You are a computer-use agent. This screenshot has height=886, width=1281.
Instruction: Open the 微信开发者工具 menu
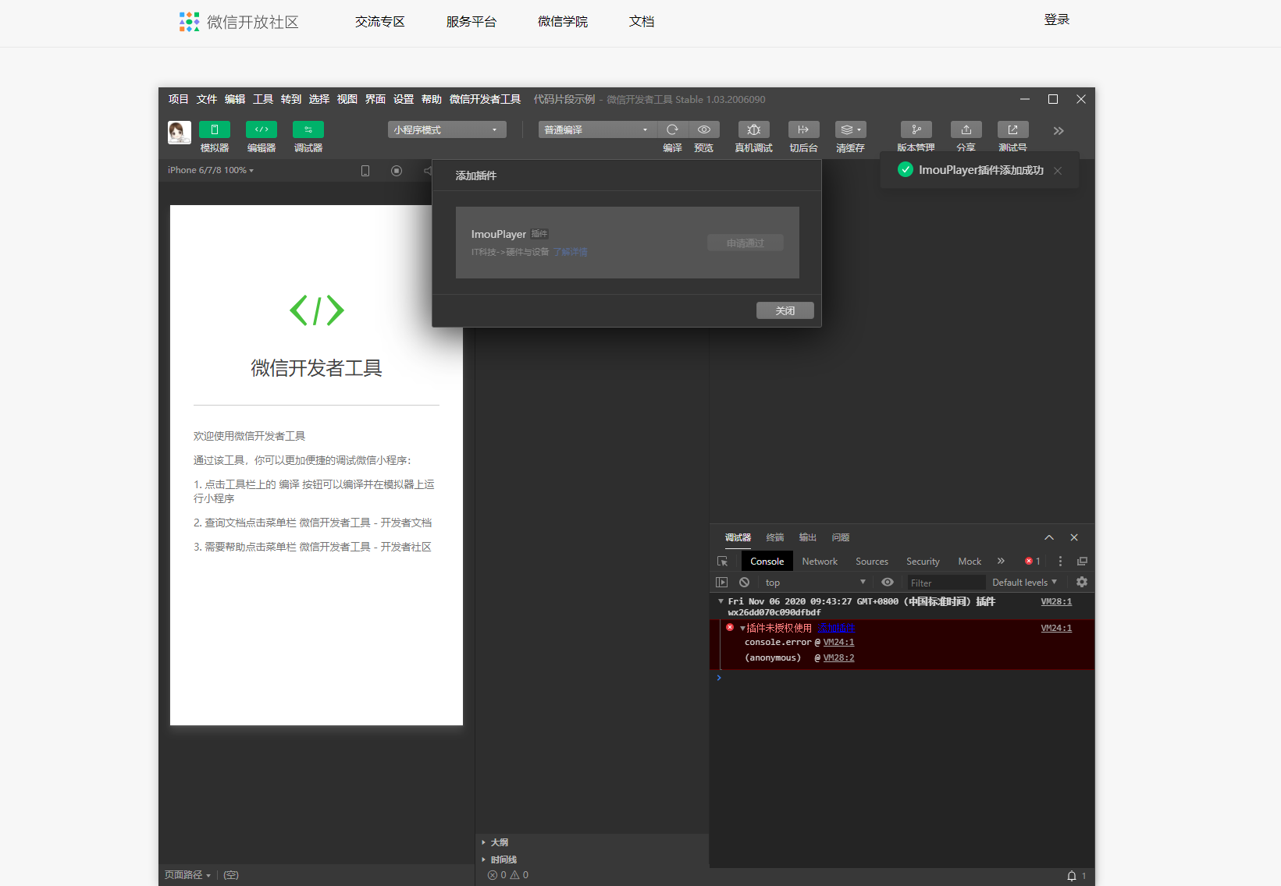[x=485, y=99]
